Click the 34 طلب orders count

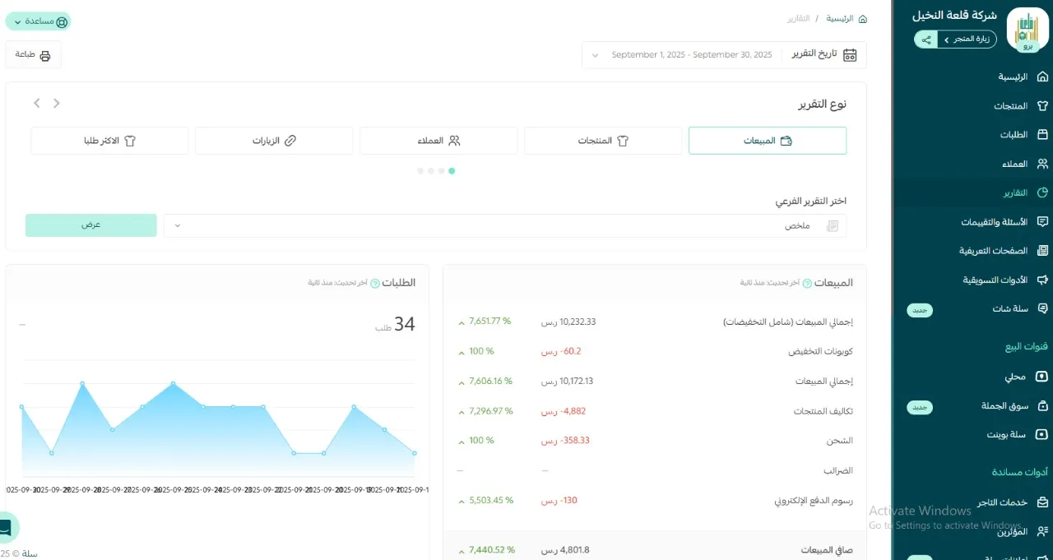point(396,325)
